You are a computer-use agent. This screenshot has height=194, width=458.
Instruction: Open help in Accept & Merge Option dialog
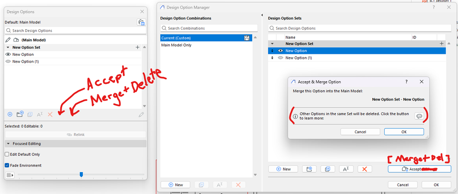406,82
